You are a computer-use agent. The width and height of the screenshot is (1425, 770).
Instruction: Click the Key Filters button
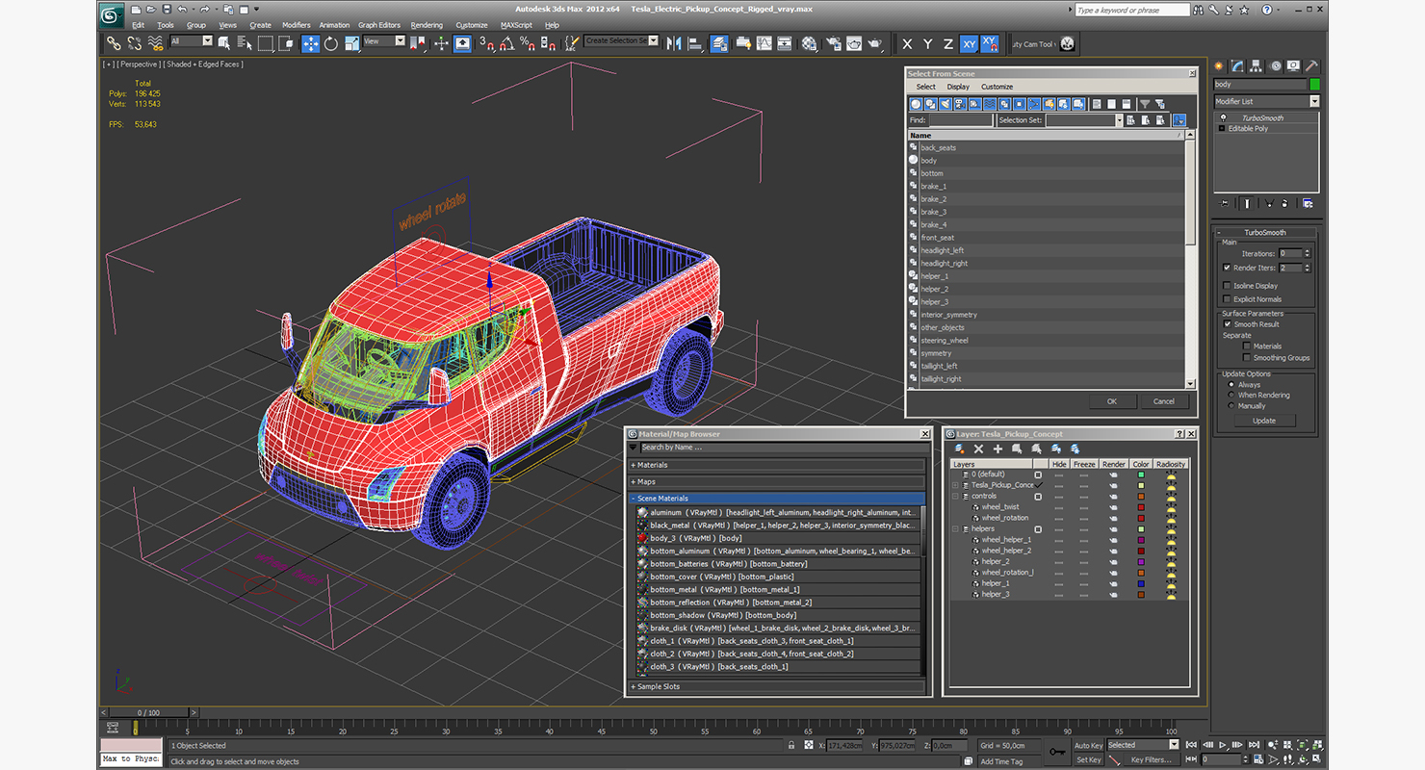(1151, 759)
